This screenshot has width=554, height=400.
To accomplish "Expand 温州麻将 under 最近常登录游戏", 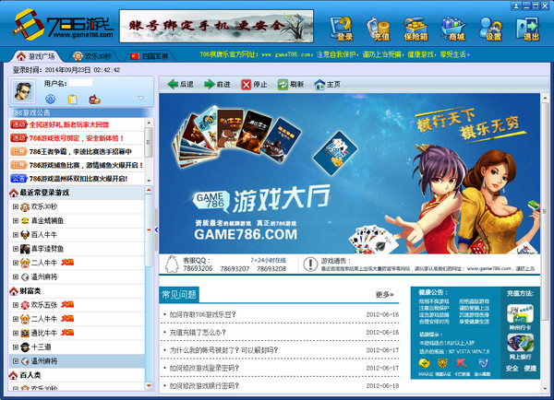I will click(16, 276).
